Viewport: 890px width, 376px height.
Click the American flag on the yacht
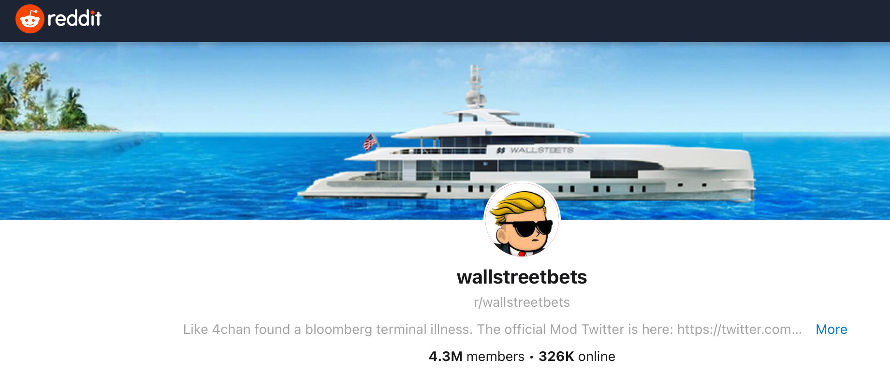click(370, 142)
